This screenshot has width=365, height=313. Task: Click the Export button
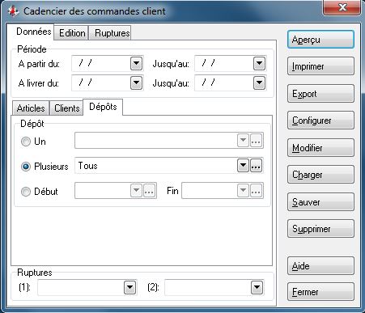[x=320, y=94]
